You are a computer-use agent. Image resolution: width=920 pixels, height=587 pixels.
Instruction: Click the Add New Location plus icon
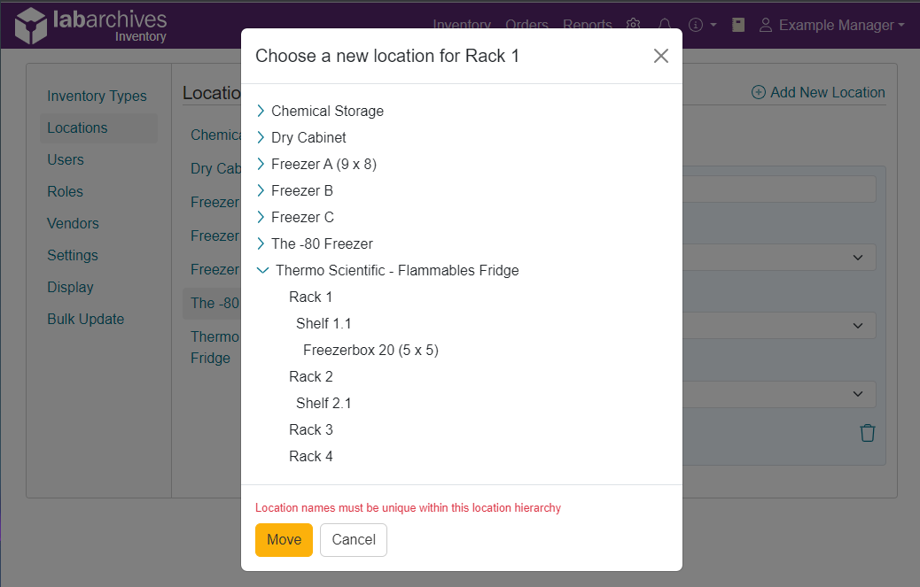758,93
